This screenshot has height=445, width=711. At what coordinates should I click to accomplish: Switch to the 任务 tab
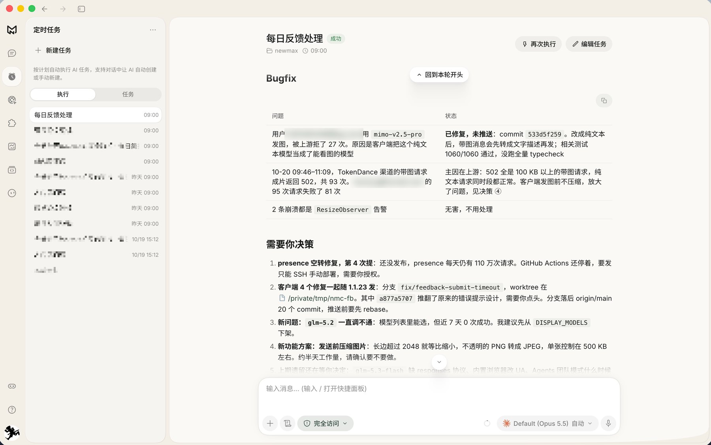coord(128,94)
